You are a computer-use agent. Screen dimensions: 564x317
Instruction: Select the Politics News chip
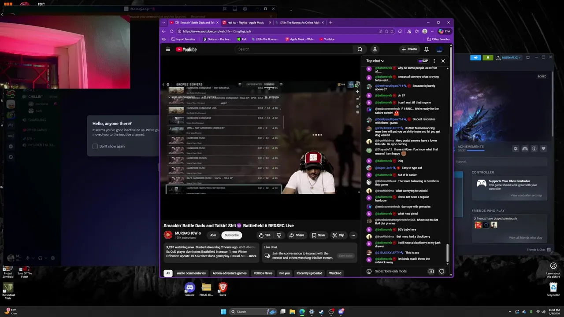pos(263,273)
